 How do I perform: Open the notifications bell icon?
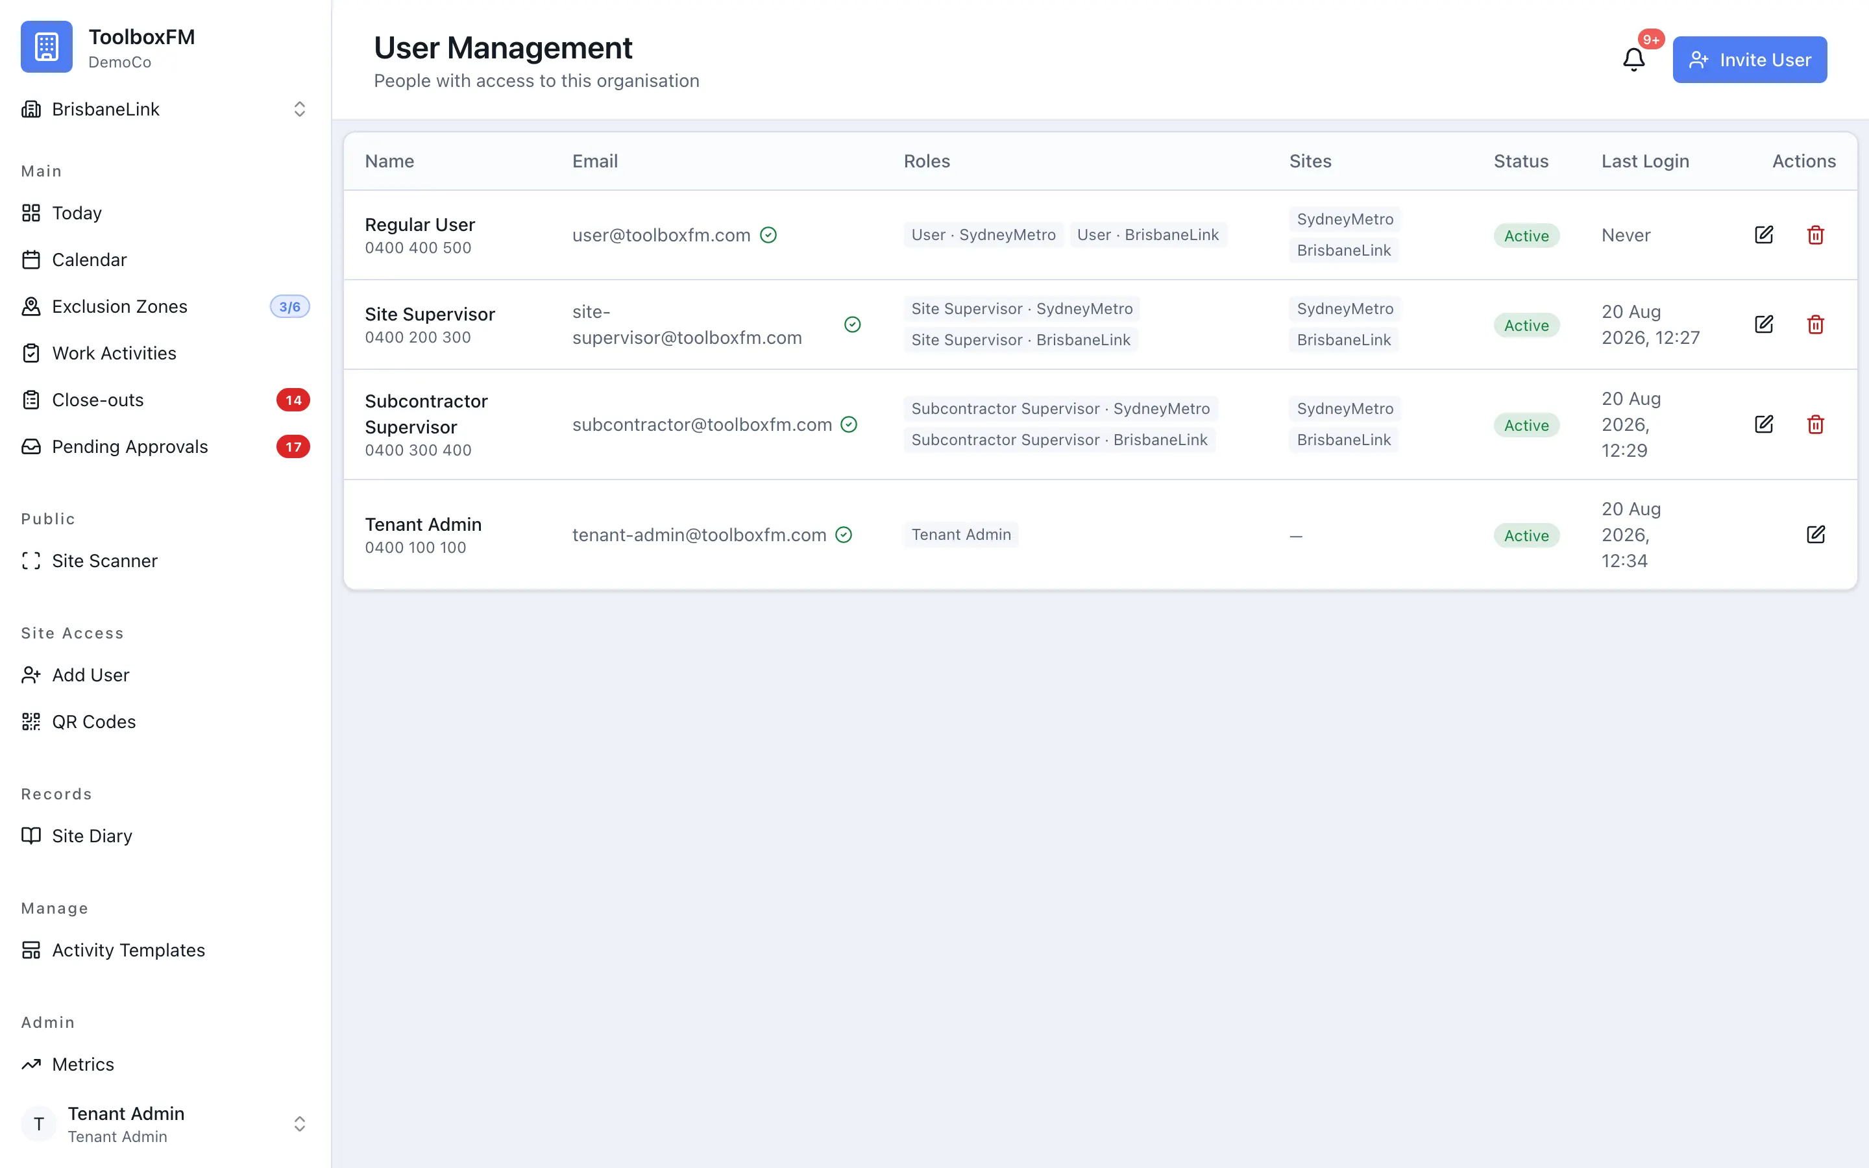(x=1633, y=60)
